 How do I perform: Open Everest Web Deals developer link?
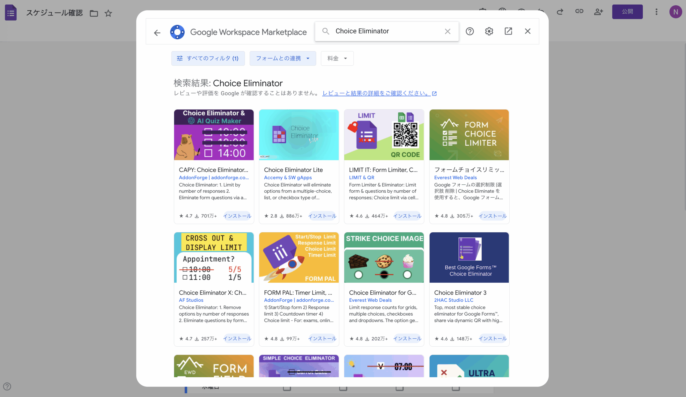[x=455, y=177]
